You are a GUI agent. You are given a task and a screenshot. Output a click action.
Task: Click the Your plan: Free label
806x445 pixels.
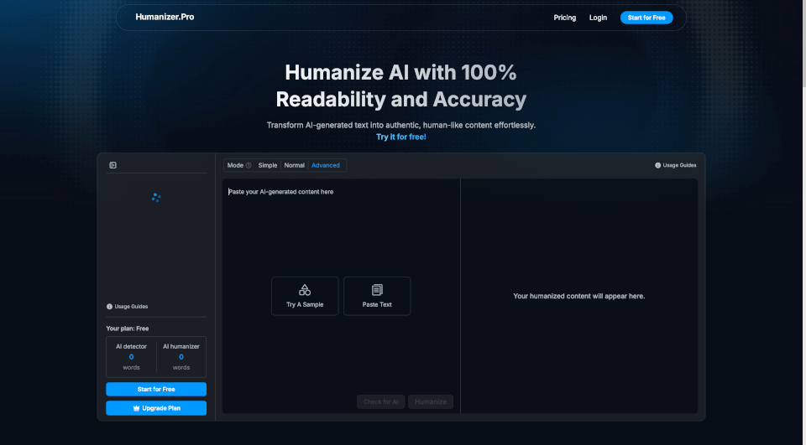click(128, 329)
